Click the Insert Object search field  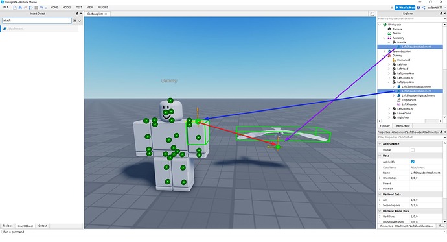pos(37,21)
